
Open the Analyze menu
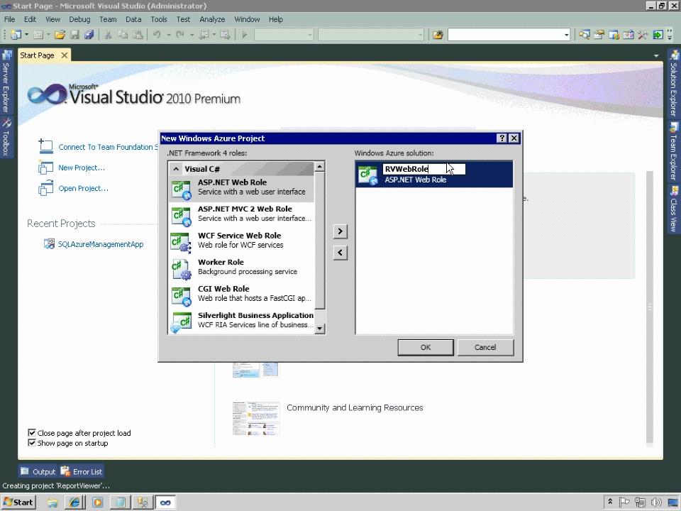[x=212, y=19]
